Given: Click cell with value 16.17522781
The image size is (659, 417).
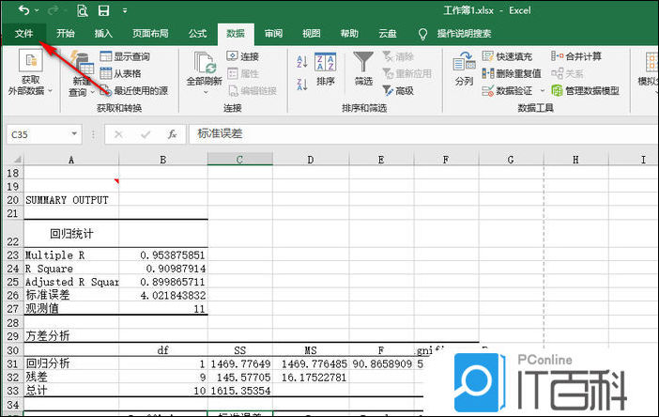Looking at the screenshot, I should 311,377.
